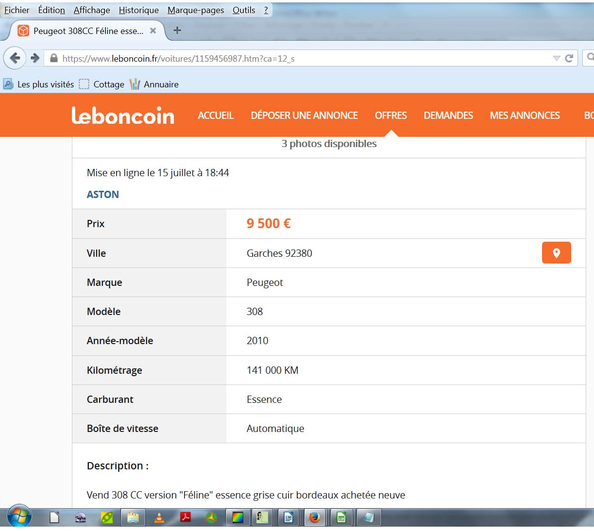
Task: Click the mileage 141 000 KM
Action: click(x=272, y=370)
